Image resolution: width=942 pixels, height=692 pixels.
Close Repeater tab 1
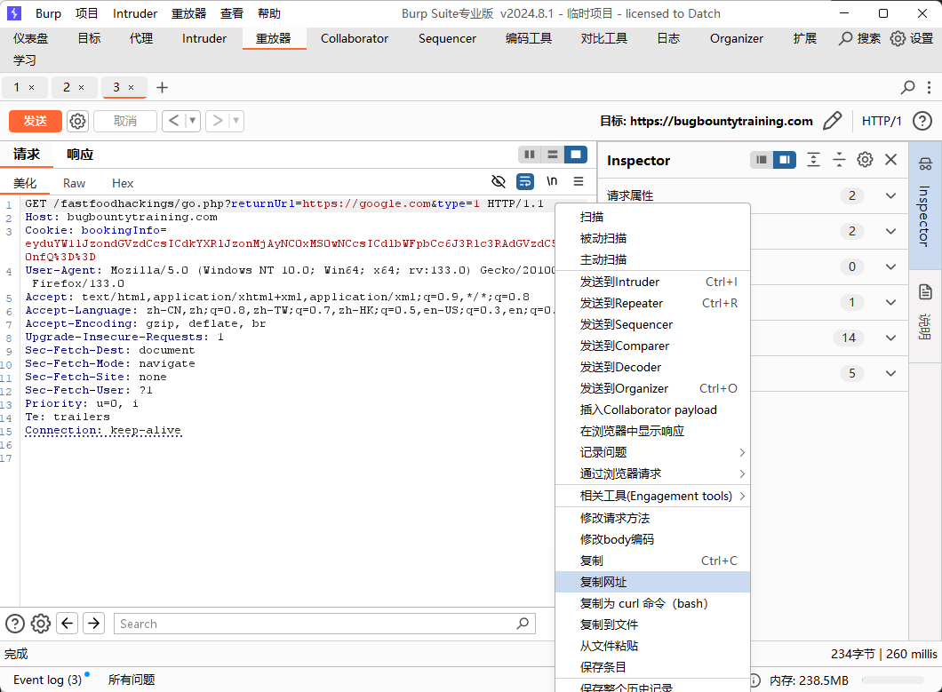(32, 88)
